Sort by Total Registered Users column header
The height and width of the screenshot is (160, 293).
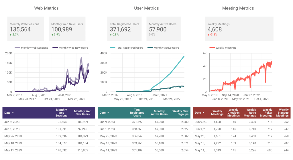[137, 113]
